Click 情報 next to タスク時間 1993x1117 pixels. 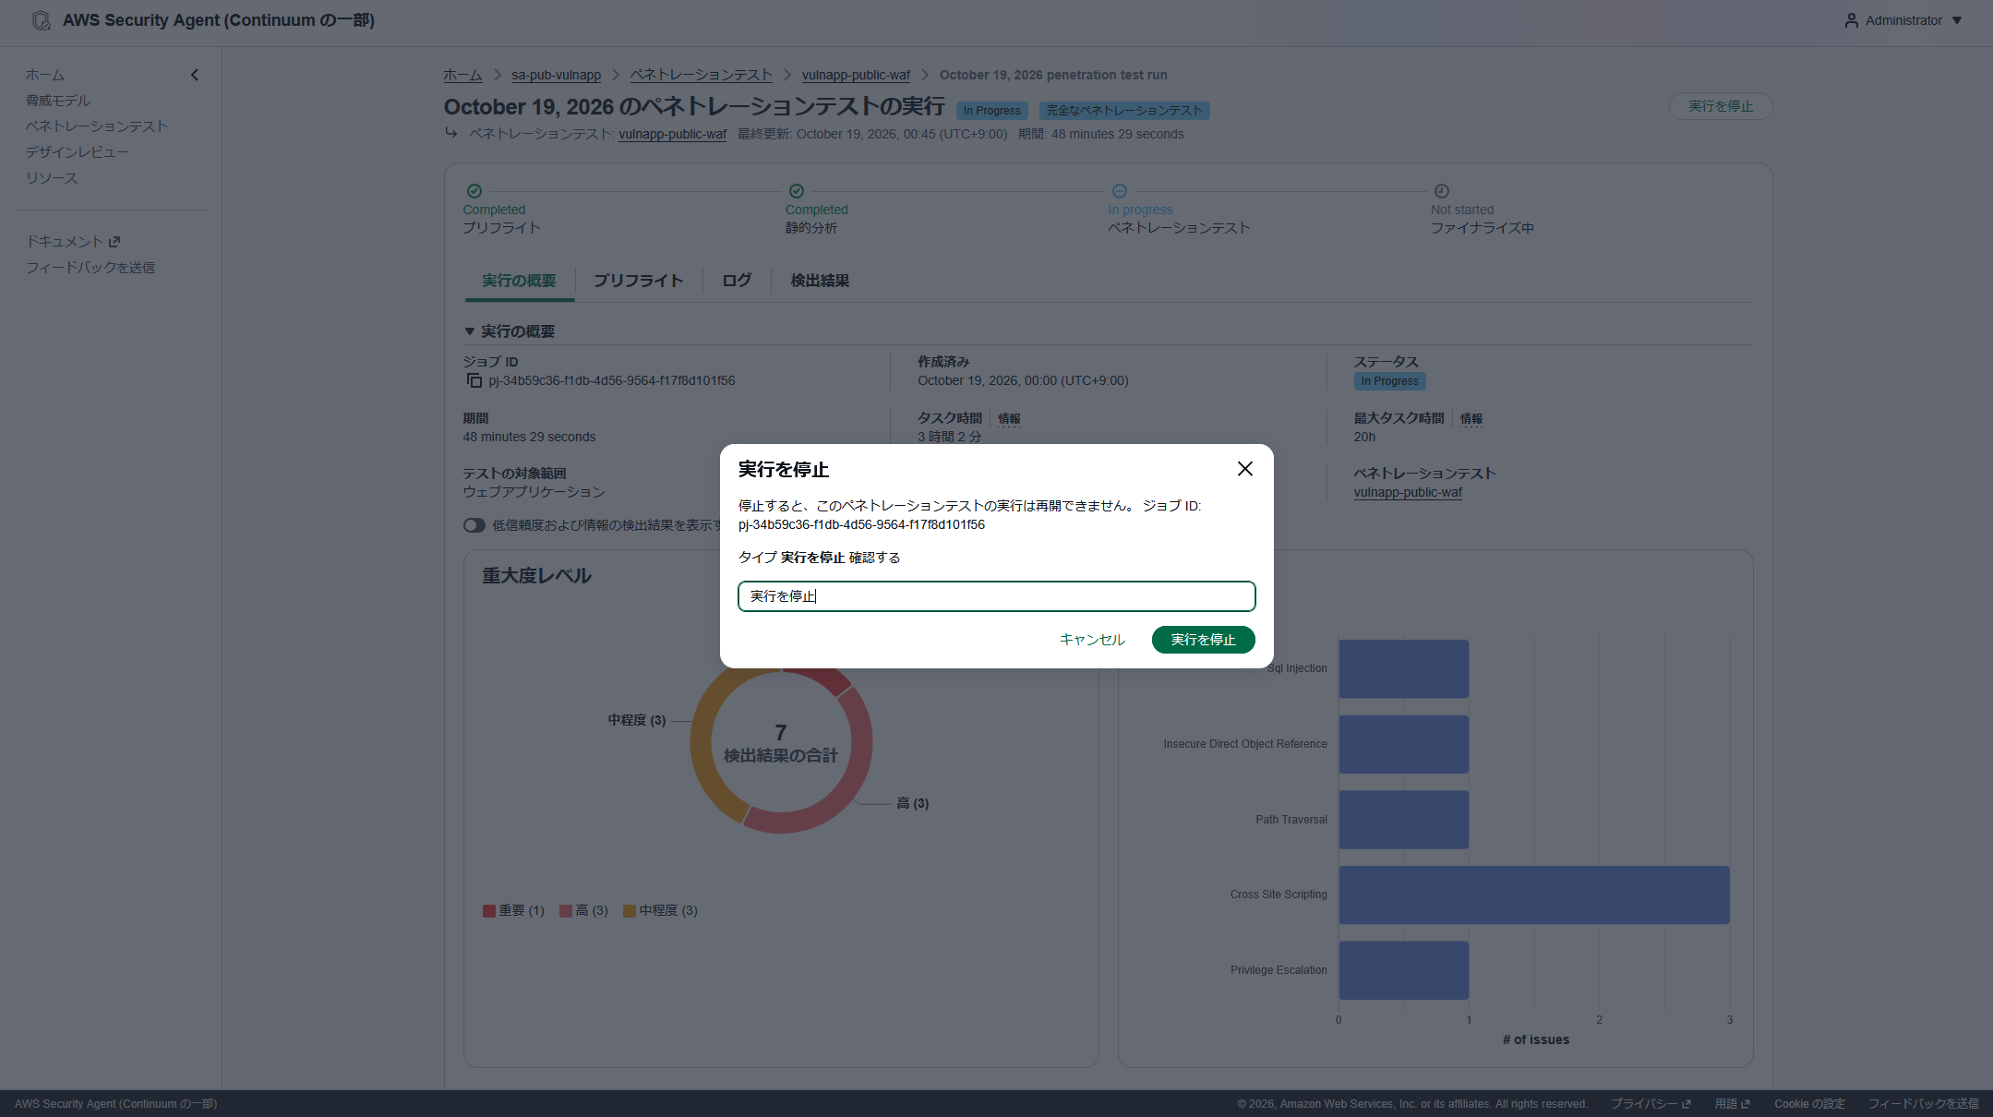coord(1009,419)
